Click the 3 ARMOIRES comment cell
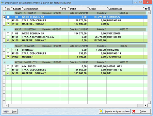Image resolution: width=153 pixels, height=116 pixels. point(125,57)
